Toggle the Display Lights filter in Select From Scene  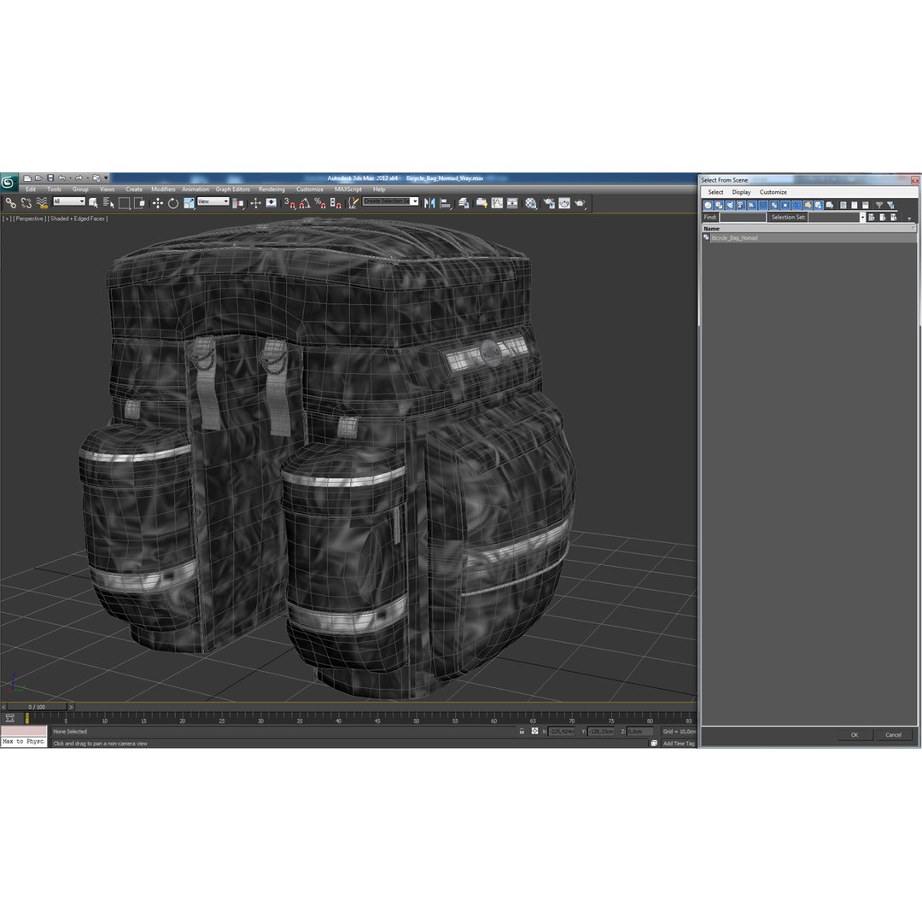click(x=730, y=205)
